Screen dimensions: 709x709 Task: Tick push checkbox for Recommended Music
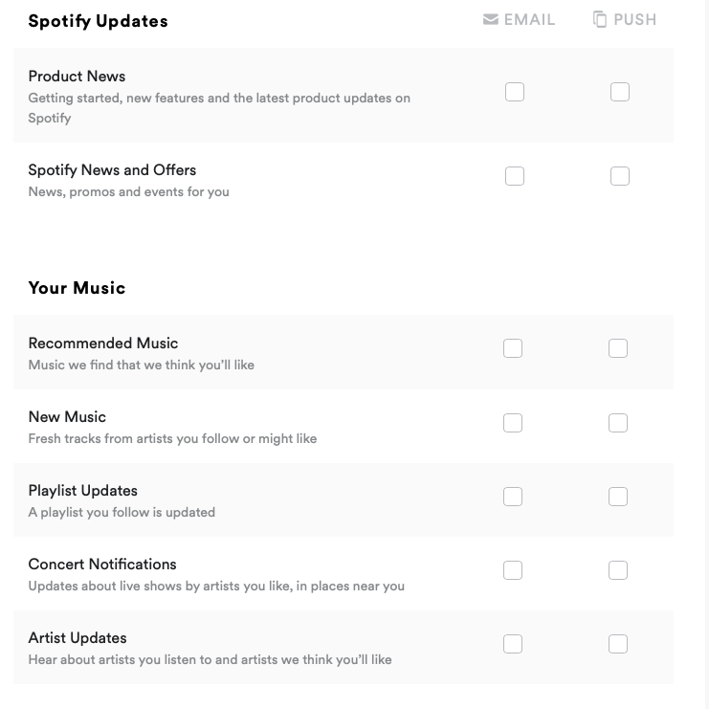[x=618, y=348]
